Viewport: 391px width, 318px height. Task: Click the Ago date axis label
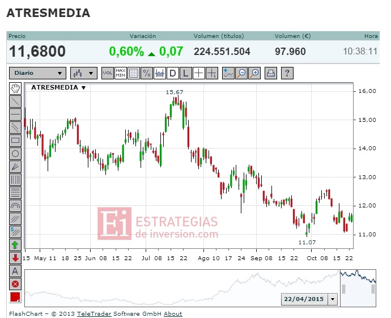pyautogui.click(x=203, y=258)
